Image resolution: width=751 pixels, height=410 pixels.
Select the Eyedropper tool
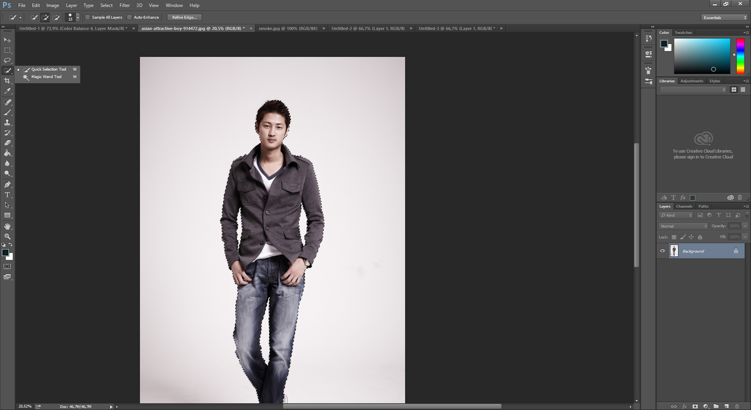(8, 91)
